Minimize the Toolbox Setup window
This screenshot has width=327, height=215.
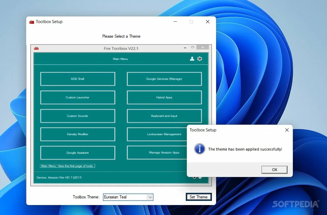tap(175, 22)
